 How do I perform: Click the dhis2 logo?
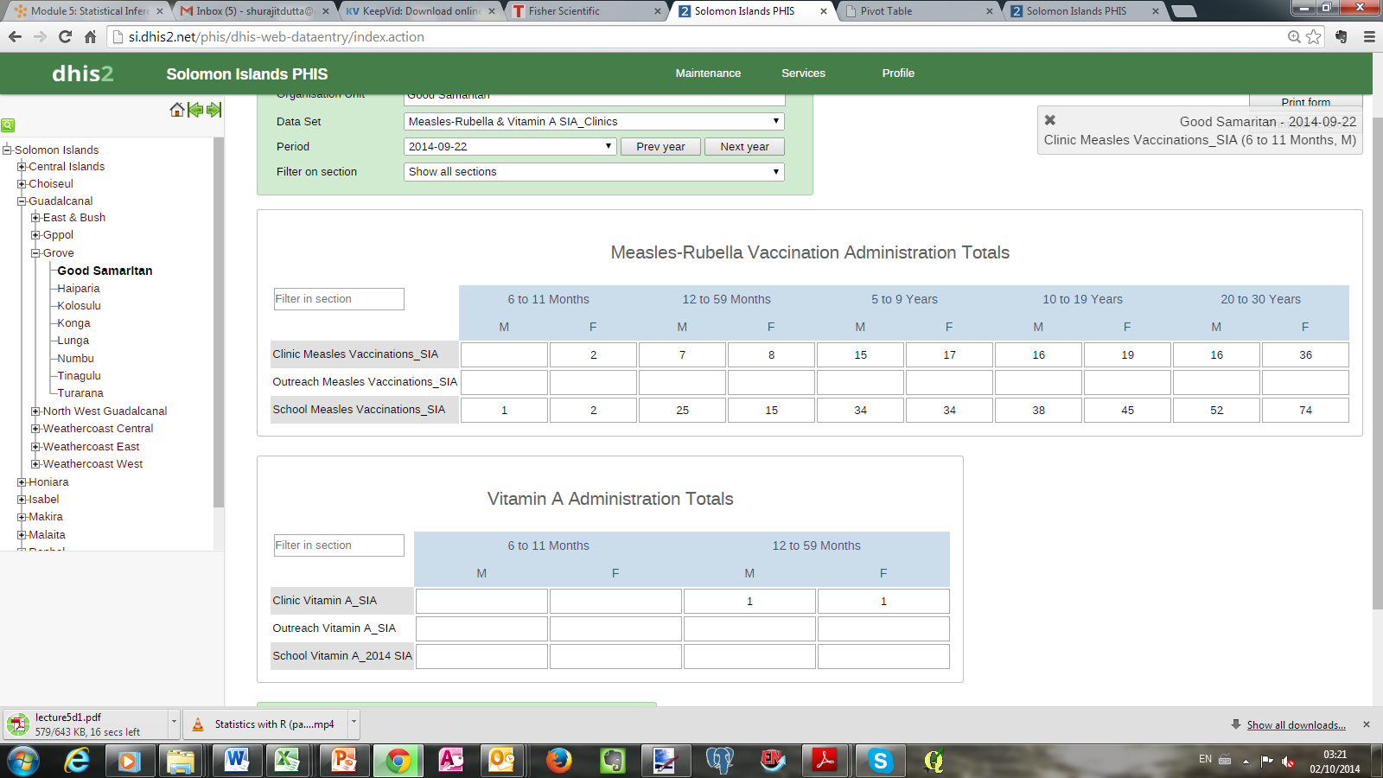(x=82, y=73)
